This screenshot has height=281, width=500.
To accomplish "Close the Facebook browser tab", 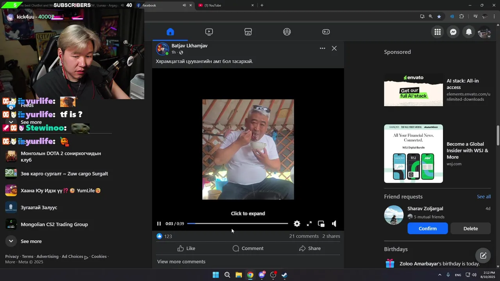I will [191, 5].
